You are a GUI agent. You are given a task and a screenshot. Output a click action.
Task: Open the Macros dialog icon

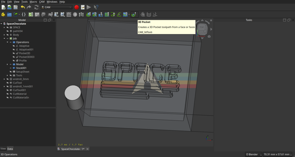coord(83,7)
